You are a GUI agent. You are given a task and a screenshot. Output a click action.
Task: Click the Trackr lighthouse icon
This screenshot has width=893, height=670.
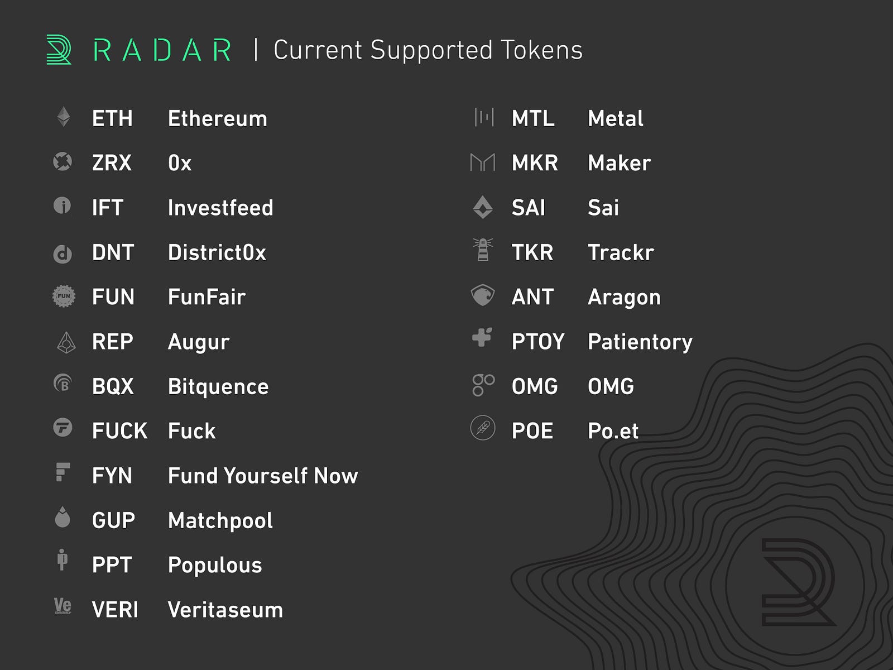coord(483,250)
